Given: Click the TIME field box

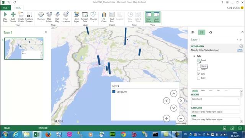Looking at the screenshot, I should pos(216,119).
